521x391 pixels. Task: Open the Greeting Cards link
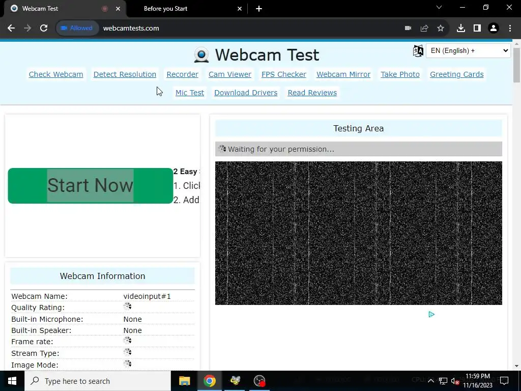pos(456,74)
